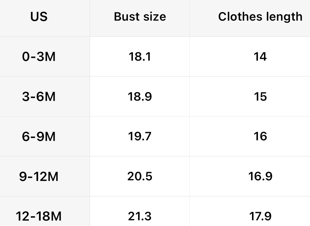Click the 19.7 bust size value
310x226 pixels.
[x=140, y=136]
